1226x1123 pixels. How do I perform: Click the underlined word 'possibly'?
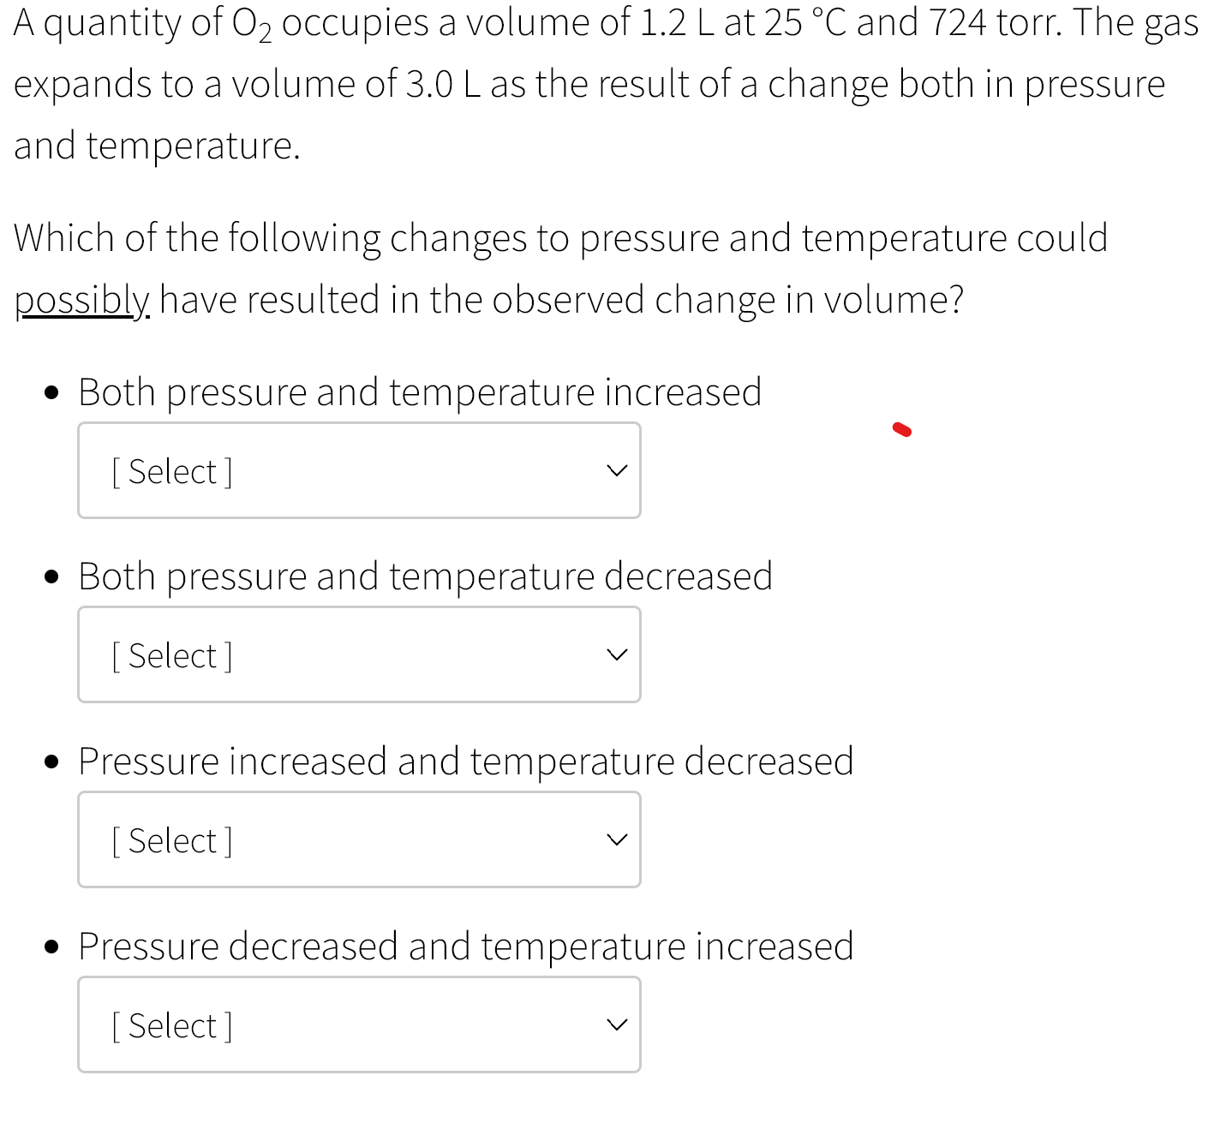click(x=80, y=298)
